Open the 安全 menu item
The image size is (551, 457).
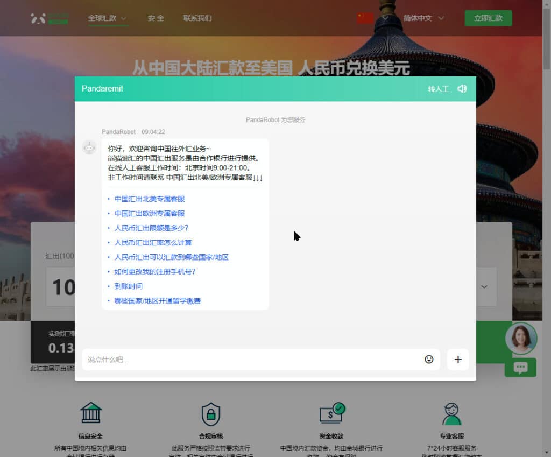pos(156,18)
